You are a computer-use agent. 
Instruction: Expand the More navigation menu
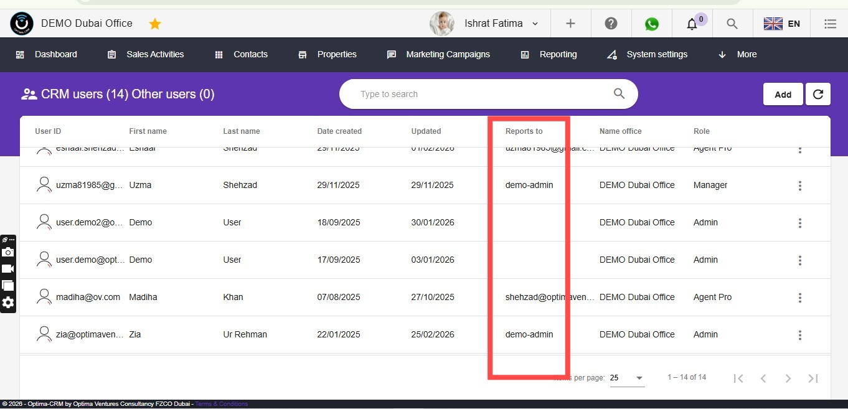(x=738, y=54)
